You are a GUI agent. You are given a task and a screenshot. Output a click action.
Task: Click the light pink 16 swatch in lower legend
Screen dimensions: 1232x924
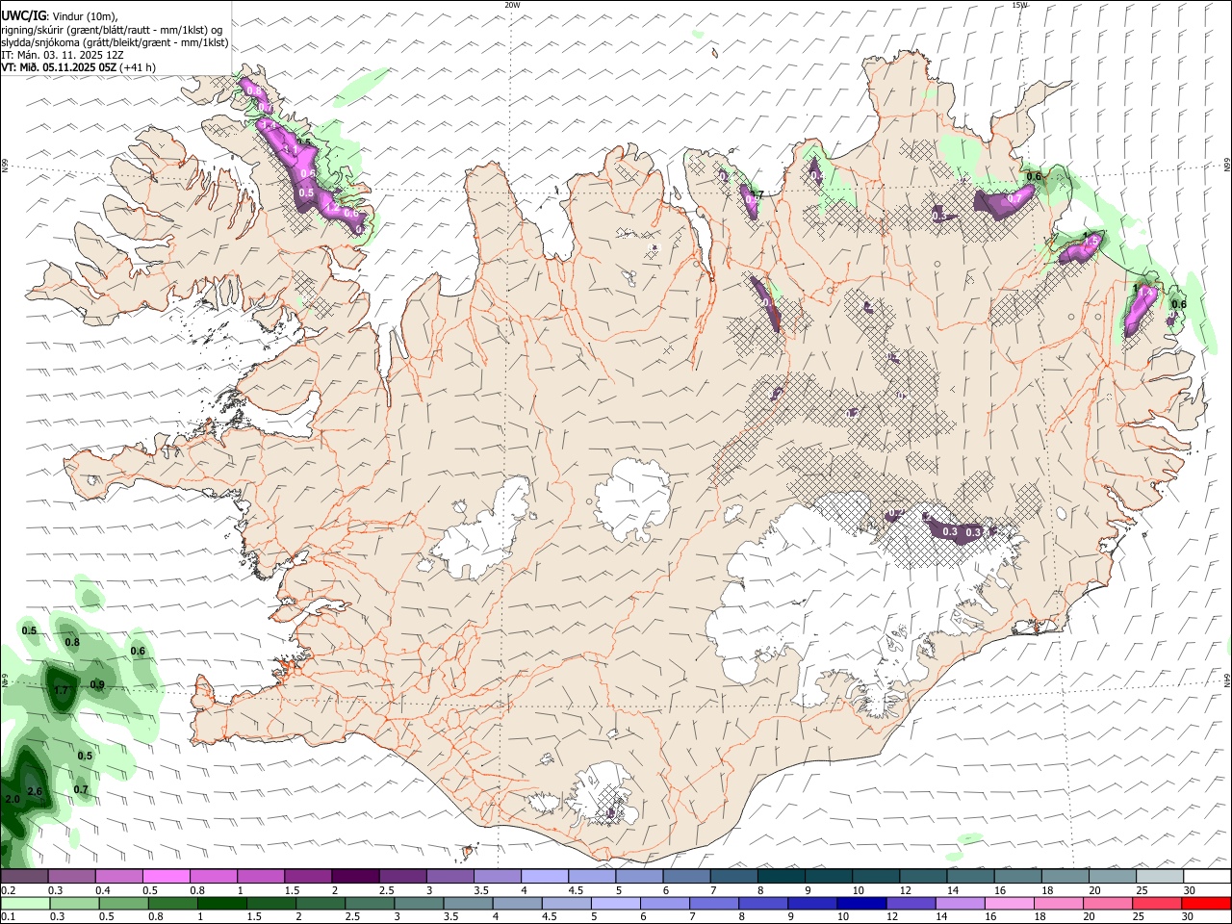point(1009,904)
